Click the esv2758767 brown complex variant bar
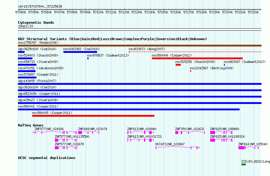 140,46
